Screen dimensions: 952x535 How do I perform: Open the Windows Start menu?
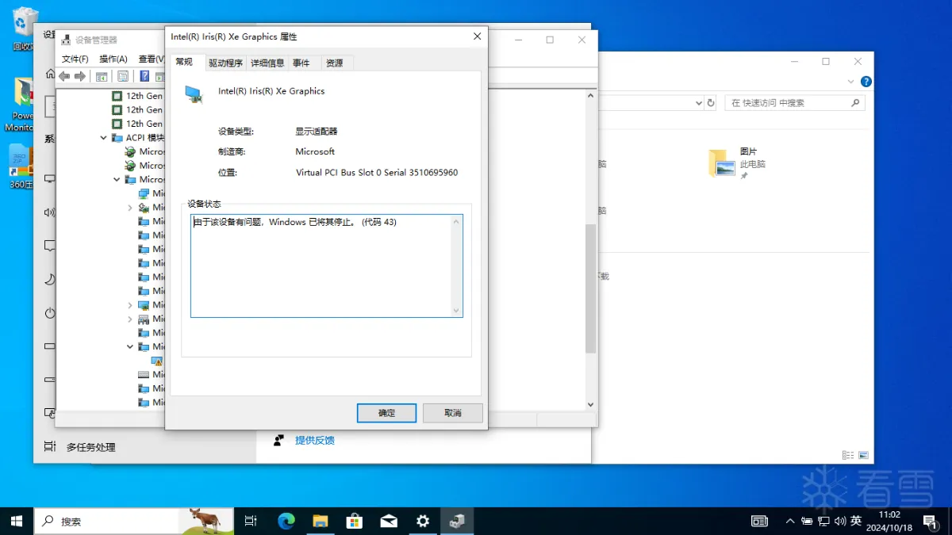(16, 521)
